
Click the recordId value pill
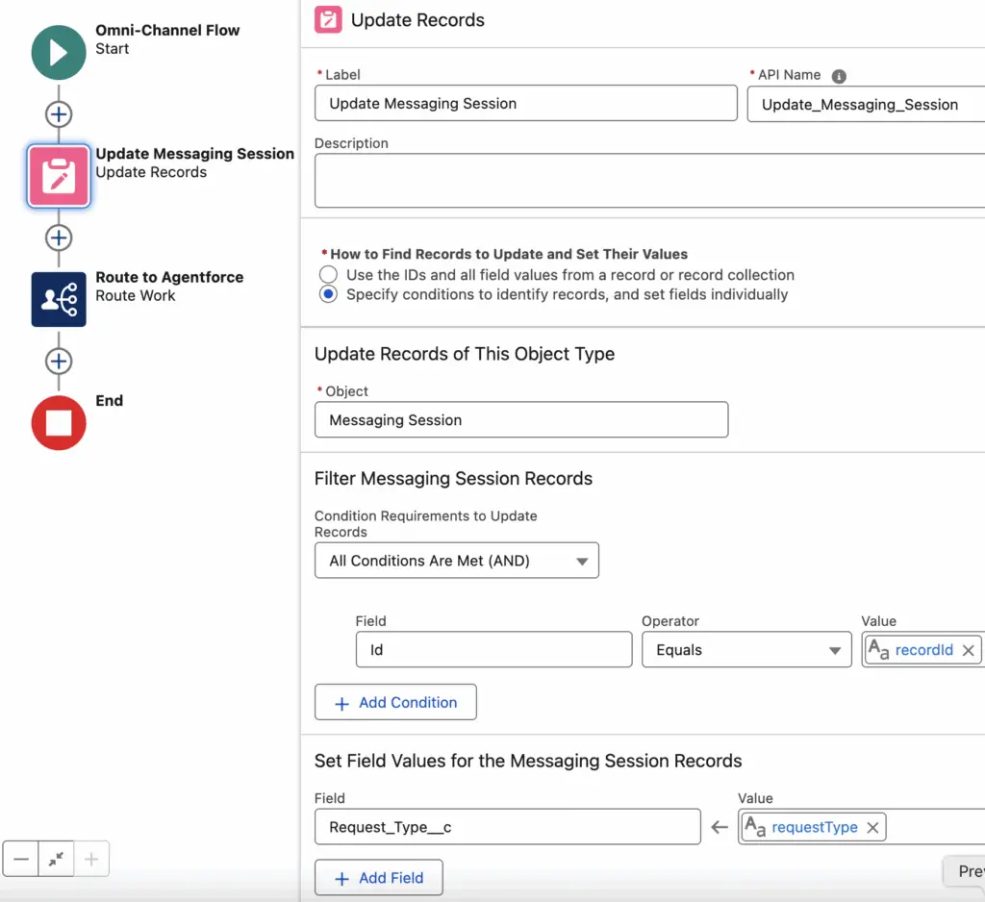(923, 649)
